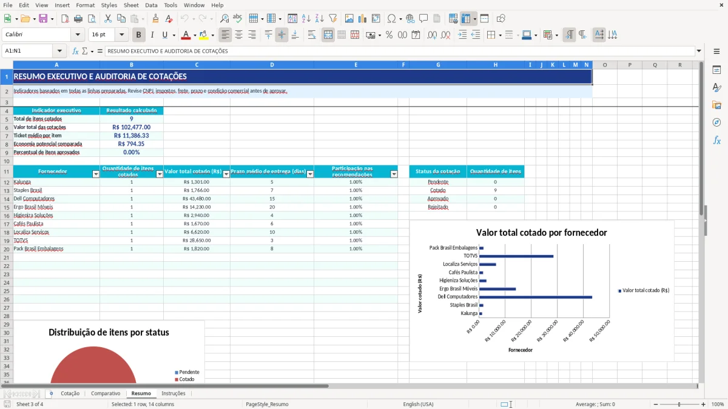Screen dimensions: 728x409
Task: Switch to the Instruções sheet tab
Action: coord(174,393)
